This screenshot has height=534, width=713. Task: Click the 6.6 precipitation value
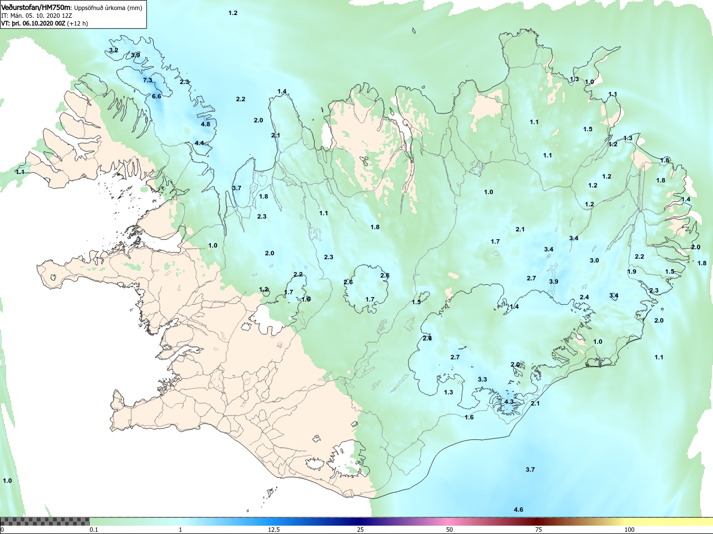(x=157, y=96)
